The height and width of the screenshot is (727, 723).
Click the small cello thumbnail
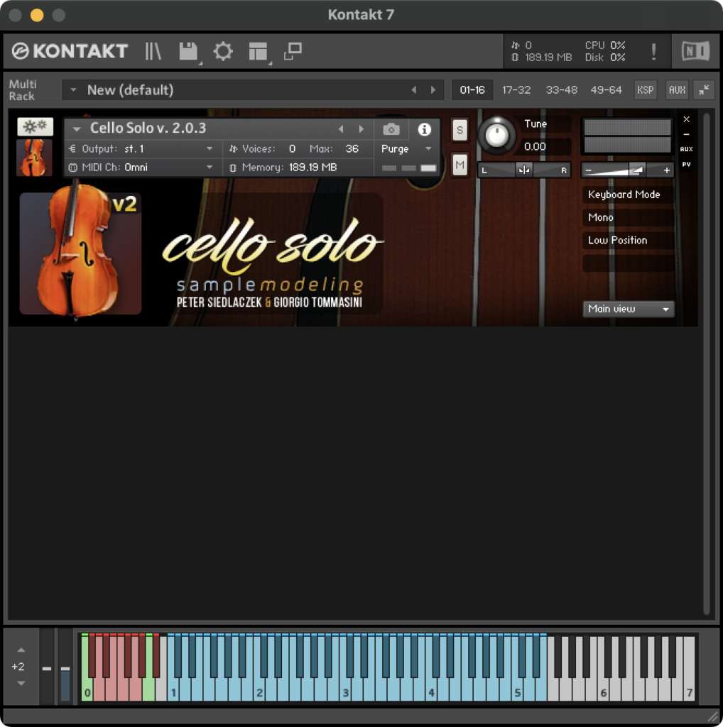[x=35, y=158]
